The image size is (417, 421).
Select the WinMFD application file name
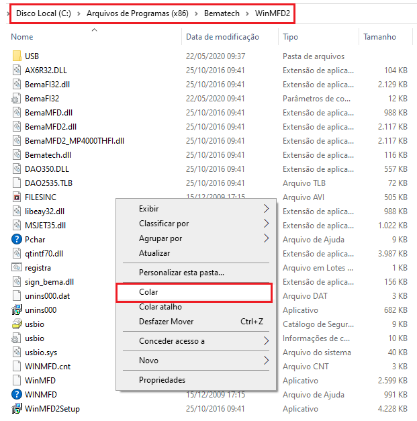[40, 381]
